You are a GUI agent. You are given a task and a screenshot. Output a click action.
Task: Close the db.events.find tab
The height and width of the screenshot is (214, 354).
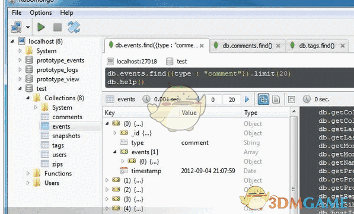(202, 46)
